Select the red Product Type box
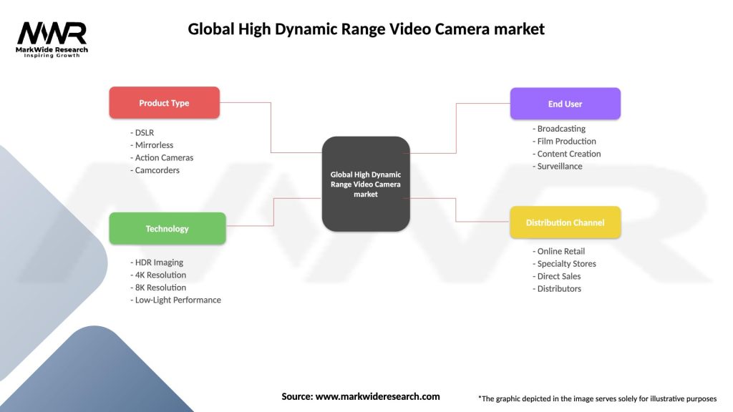The height and width of the screenshot is (412, 733). (164, 103)
